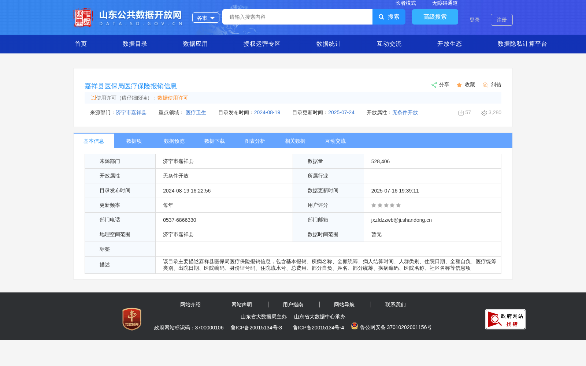586x366 pixels.
Task: Click the view count eye icon
Action: (x=484, y=113)
